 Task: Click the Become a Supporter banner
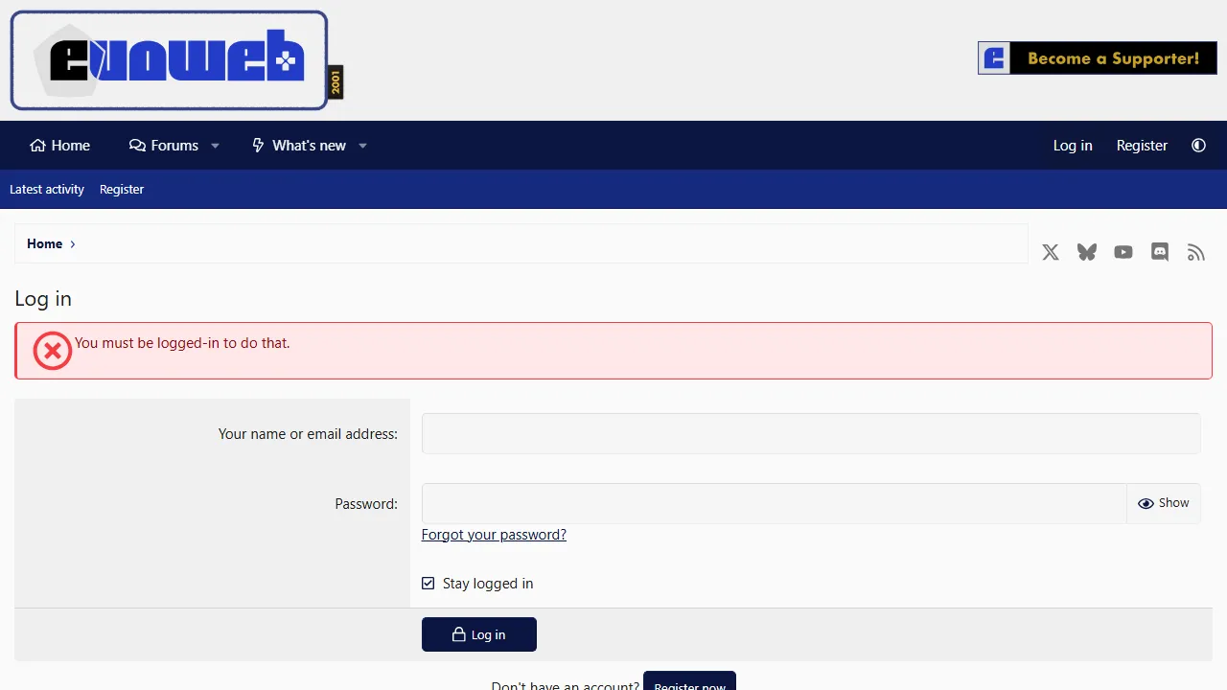point(1097,57)
